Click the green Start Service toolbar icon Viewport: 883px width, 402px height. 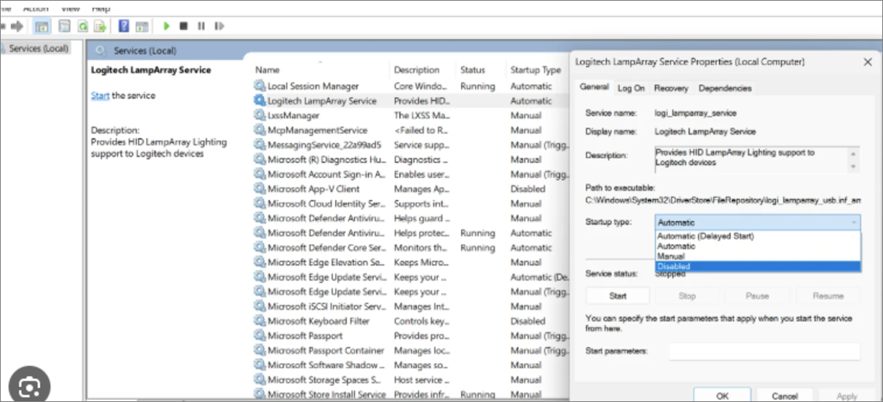(x=166, y=26)
